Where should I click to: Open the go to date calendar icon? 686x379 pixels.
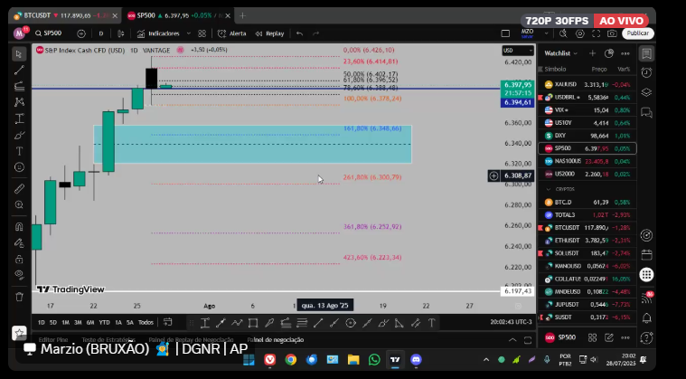(x=167, y=323)
